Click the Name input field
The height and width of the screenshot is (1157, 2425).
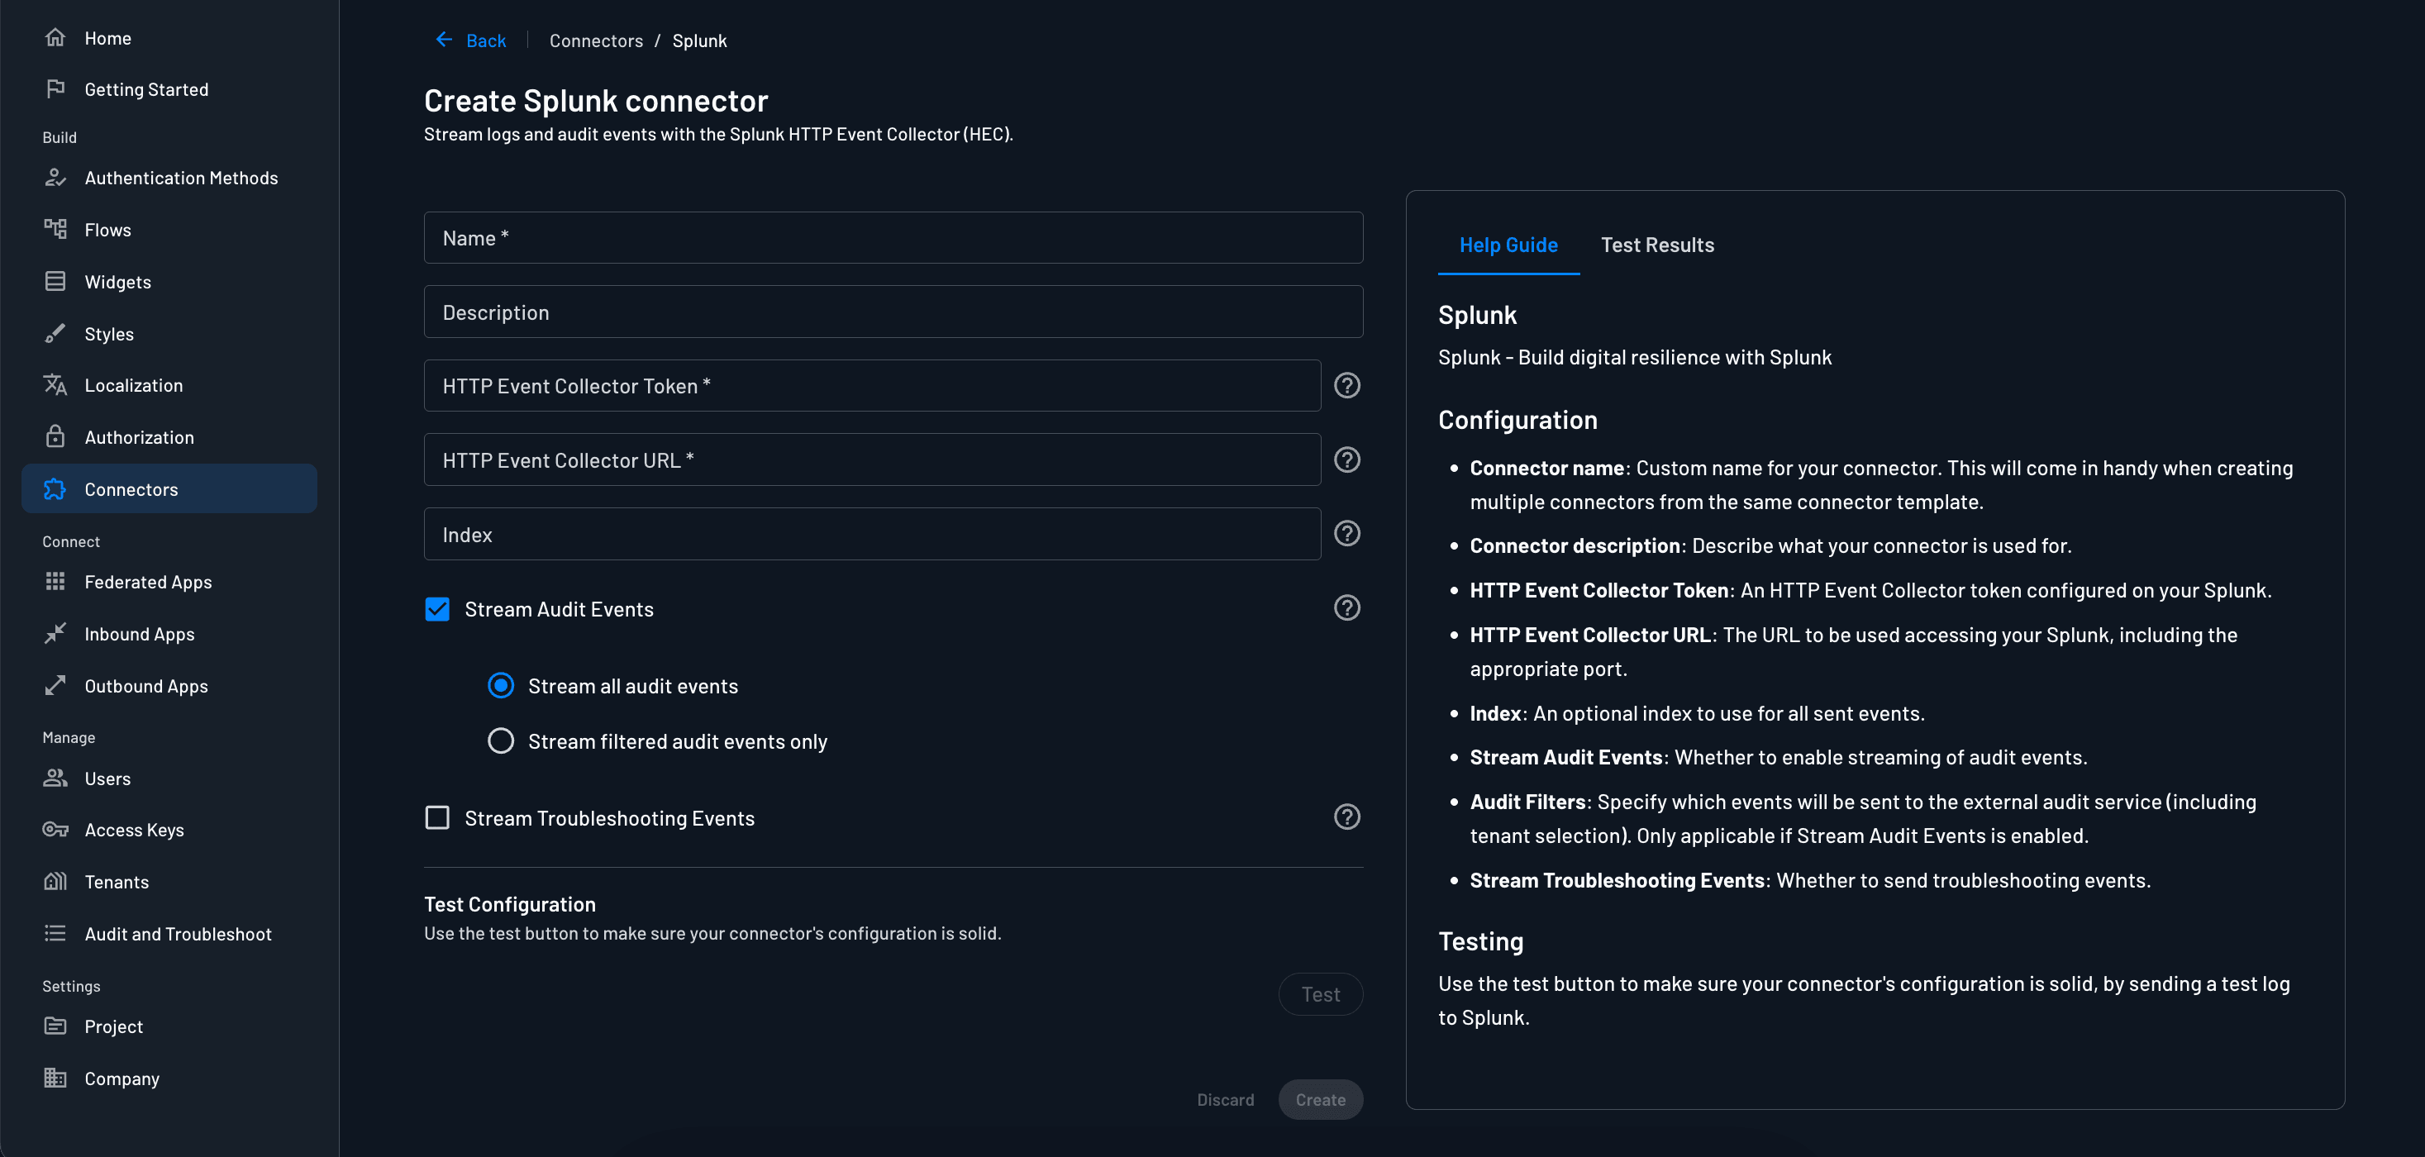point(893,237)
